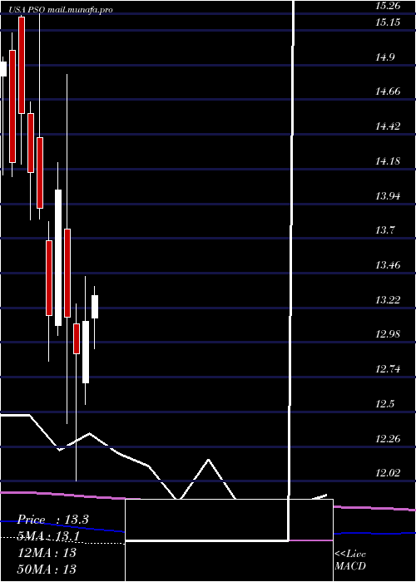Viewport: 416px width, 582px height.
Task: Click the 13.46 price axis label
Action: click(388, 265)
